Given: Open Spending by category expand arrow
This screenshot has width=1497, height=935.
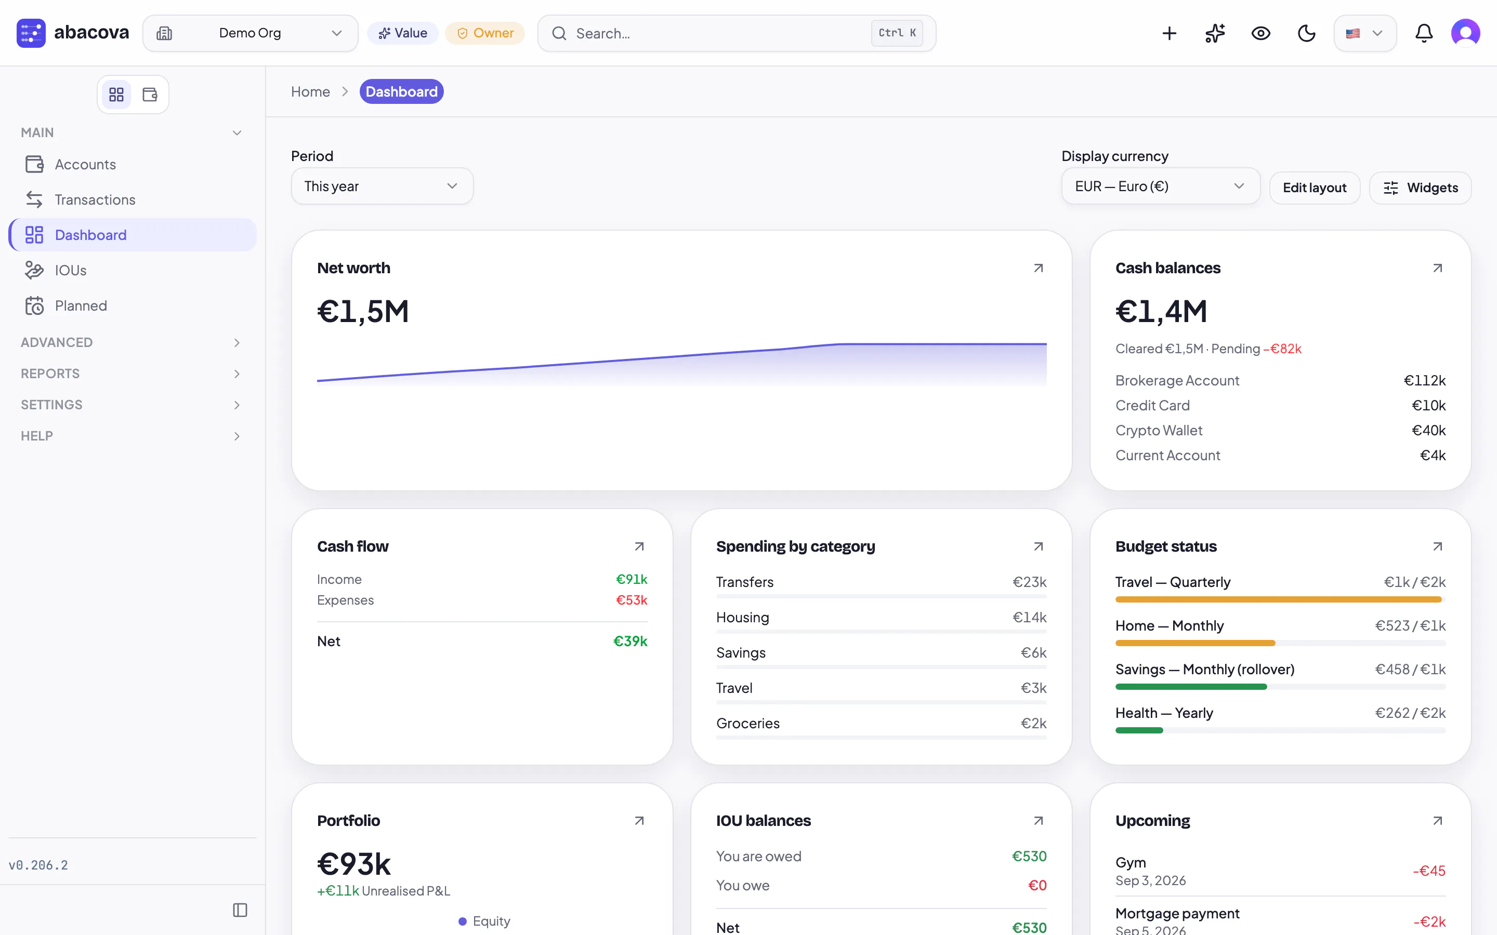Looking at the screenshot, I should click(x=1039, y=546).
